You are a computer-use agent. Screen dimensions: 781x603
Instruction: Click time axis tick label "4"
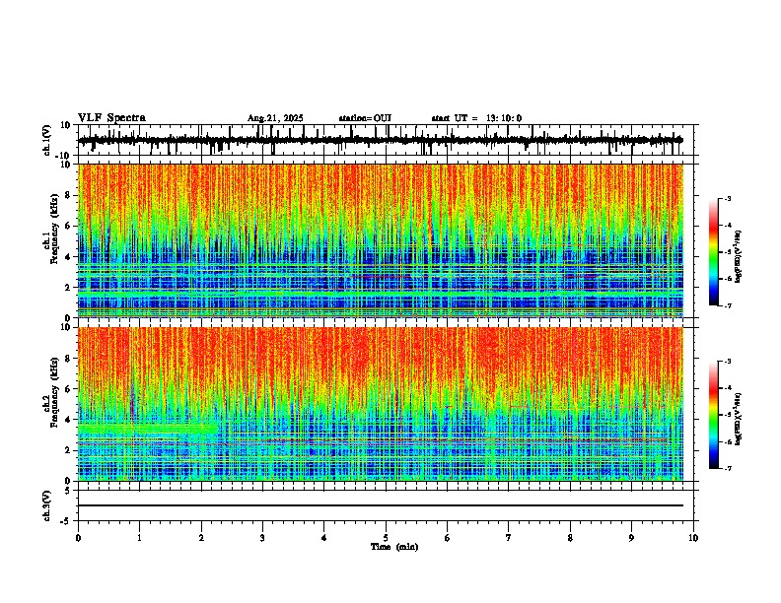click(x=324, y=538)
